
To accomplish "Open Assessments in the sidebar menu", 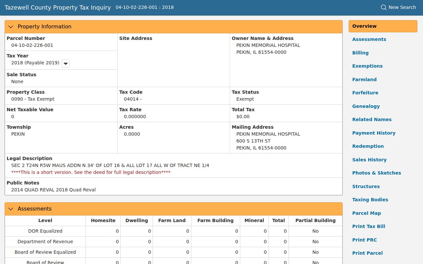I will click(369, 39).
